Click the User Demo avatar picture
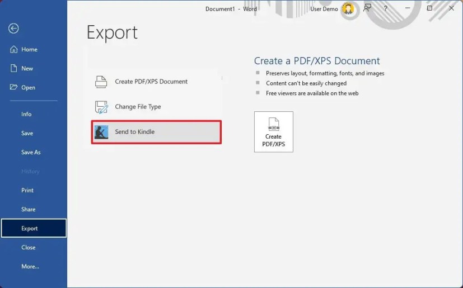Image resolution: width=463 pixels, height=288 pixels. pyautogui.click(x=348, y=8)
